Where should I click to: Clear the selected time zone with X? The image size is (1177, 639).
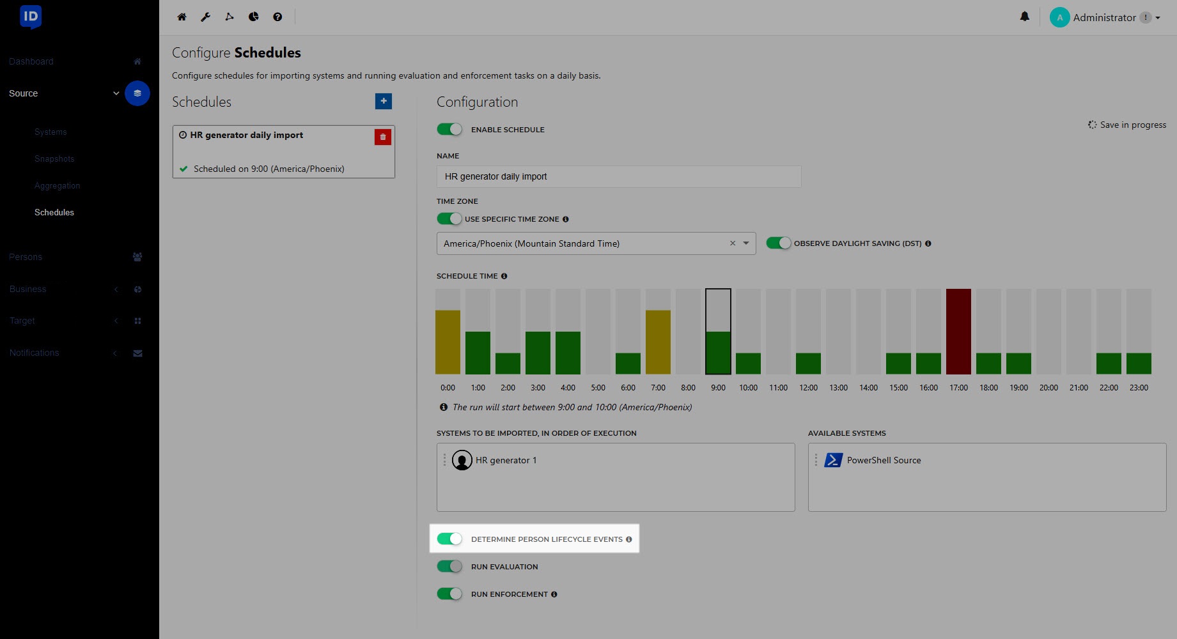click(x=733, y=243)
